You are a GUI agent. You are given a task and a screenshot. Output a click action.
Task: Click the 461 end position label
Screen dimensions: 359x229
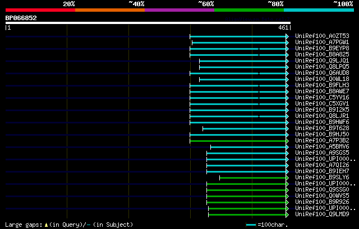283,27
